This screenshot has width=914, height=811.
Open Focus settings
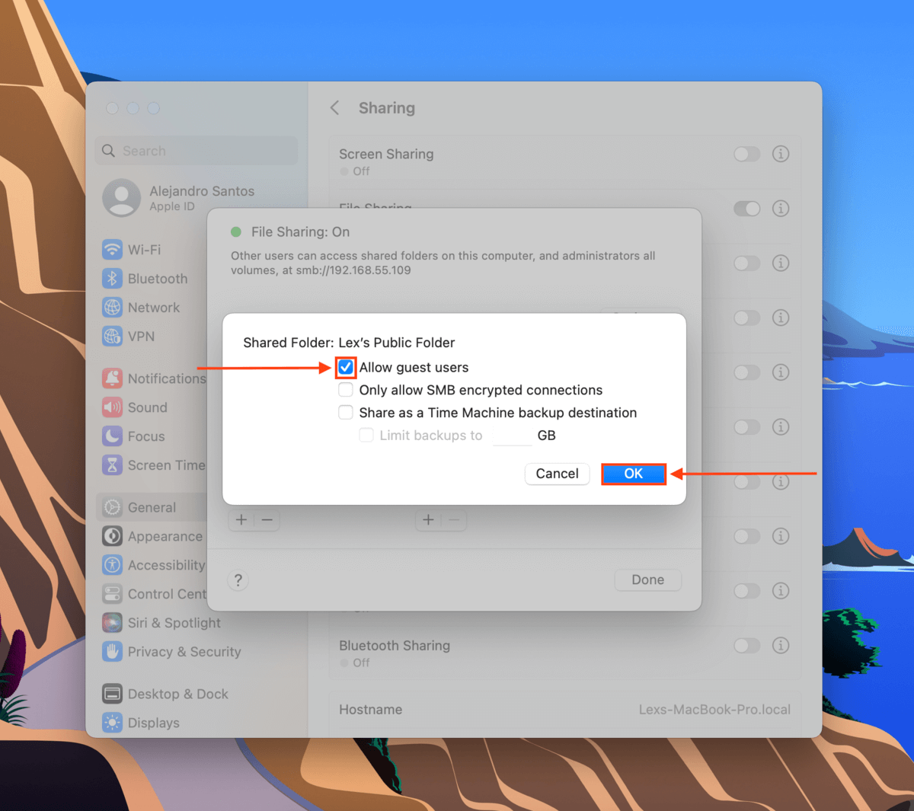(x=134, y=436)
